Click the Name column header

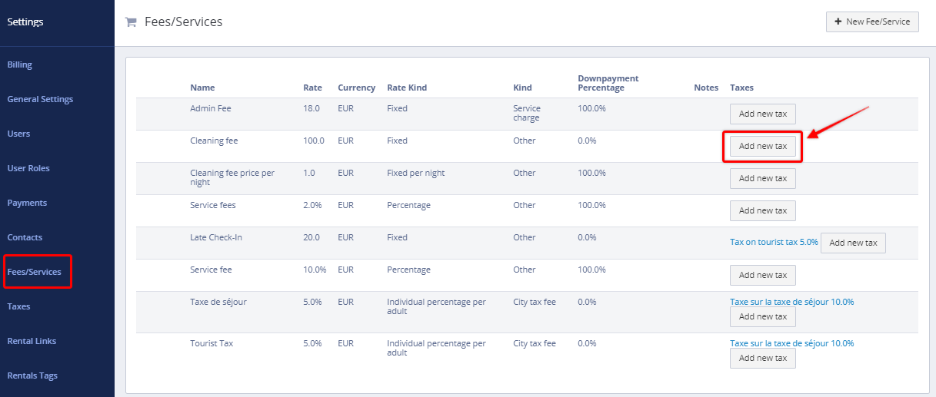[x=202, y=88]
